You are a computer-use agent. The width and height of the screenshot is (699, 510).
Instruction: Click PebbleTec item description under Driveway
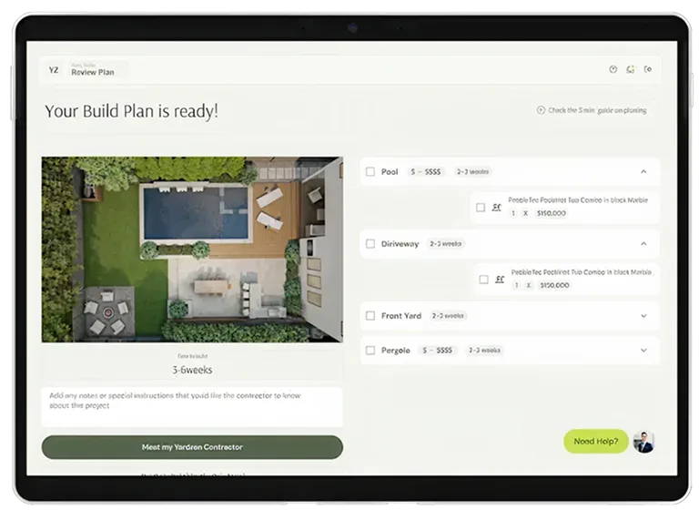pyautogui.click(x=582, y=271)
